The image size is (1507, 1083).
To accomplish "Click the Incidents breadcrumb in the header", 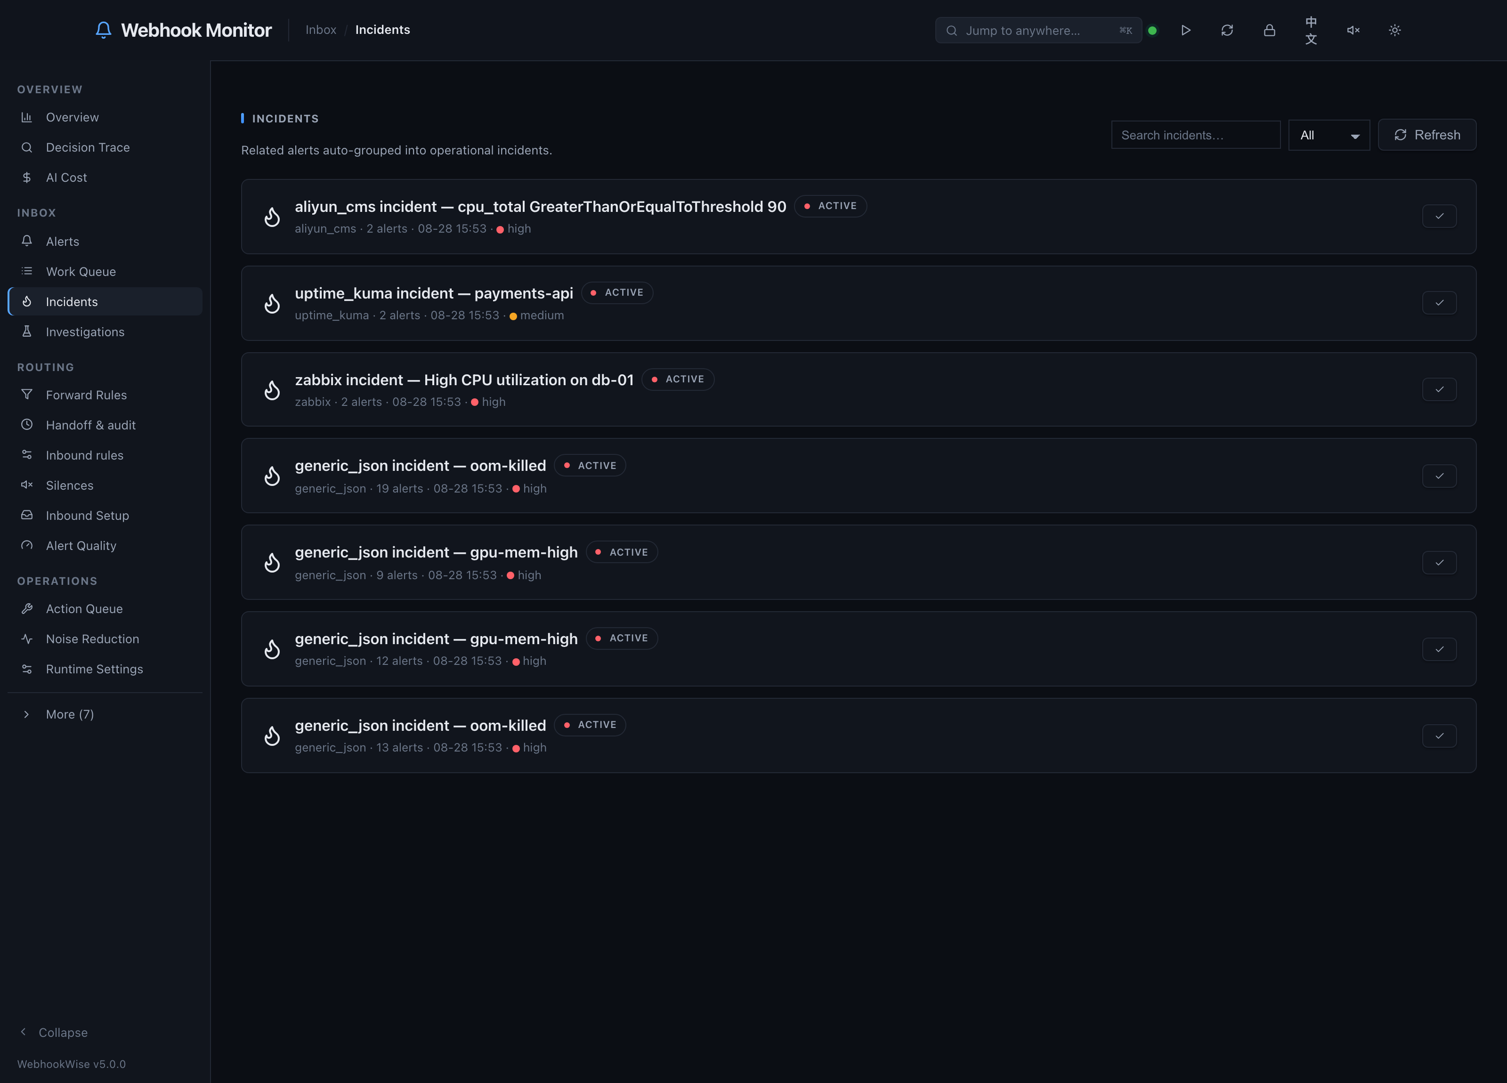I will pyautogui.click(x=383, y=30).
